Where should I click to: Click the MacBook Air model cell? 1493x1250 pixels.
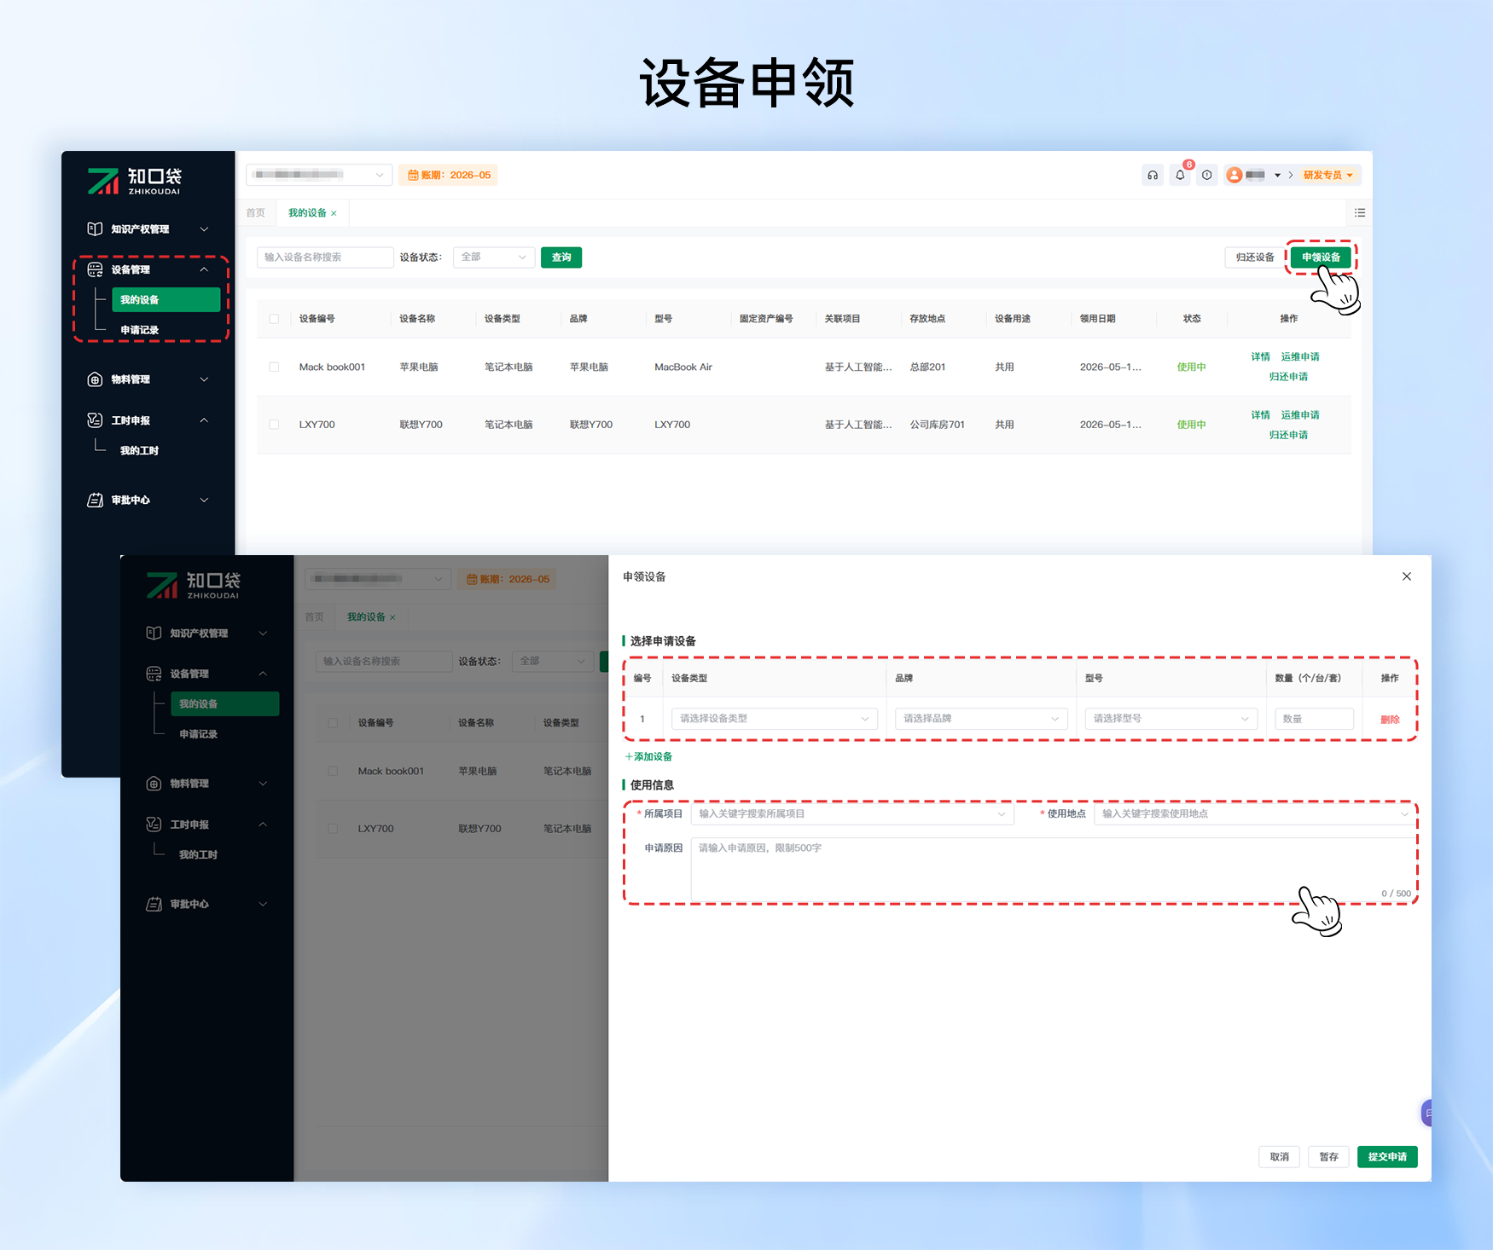point(683,367)
